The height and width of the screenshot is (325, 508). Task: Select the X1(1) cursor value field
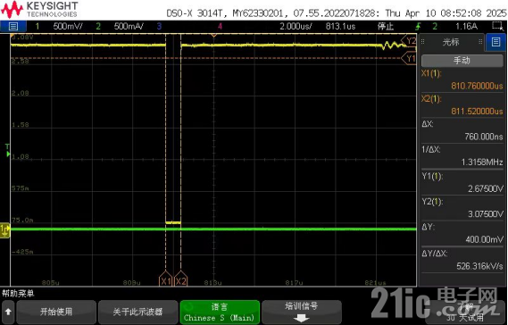point(462,79)
